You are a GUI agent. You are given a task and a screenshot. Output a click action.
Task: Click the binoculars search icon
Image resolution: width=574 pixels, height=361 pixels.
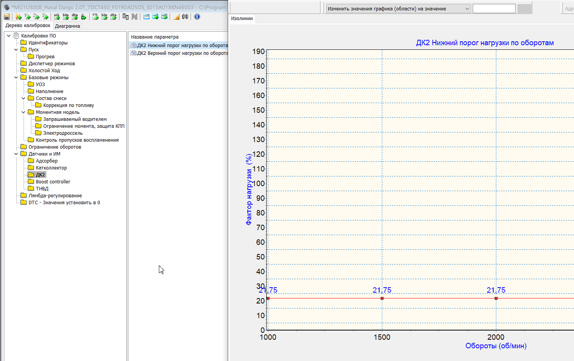pyautogui.click(x=185, y=17)
